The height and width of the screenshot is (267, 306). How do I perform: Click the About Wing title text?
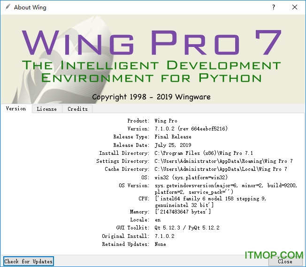coord(30,8)
